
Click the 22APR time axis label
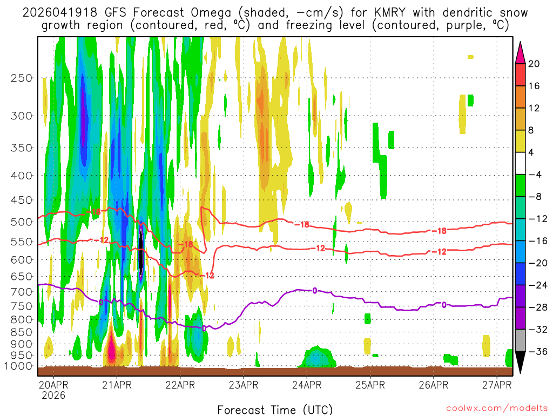(180, 385)
